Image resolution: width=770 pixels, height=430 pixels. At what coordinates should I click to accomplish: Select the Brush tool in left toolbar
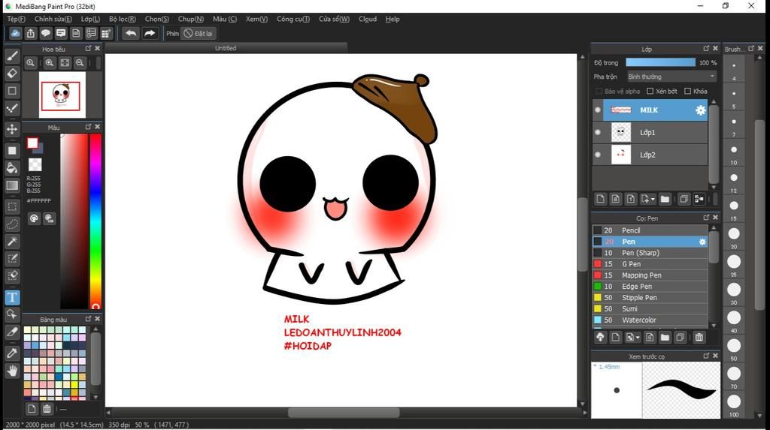(12, 56)
